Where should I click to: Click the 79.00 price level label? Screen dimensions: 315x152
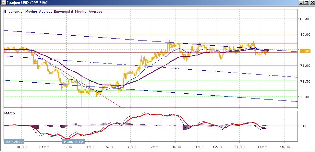[305, 66]
